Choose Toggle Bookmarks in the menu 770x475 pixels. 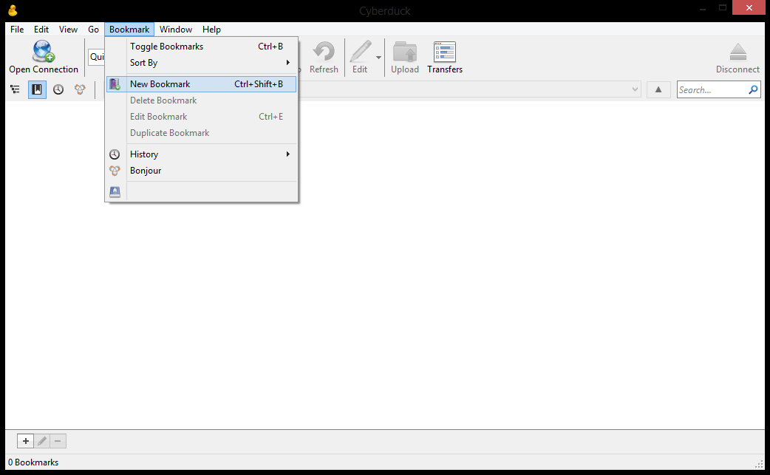[166, 47]
